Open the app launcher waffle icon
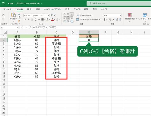This screenshot has width=151, height=116. point(3,3)
